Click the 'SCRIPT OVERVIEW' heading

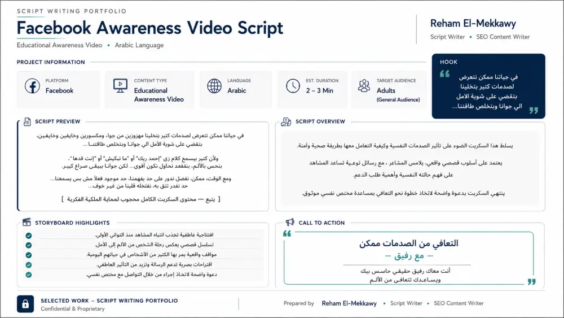coord(320,121)
